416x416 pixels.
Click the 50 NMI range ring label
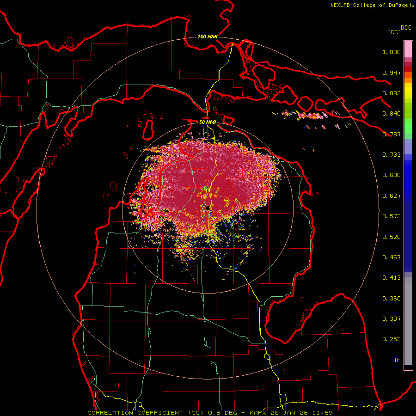coord(208,122)
